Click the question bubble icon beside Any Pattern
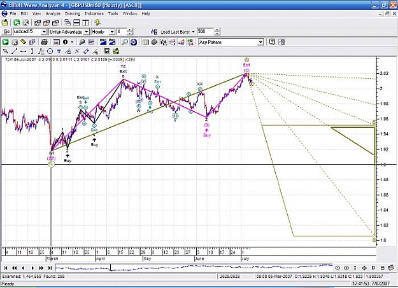This screenshot has height=288, width=398. pos(272,42)
